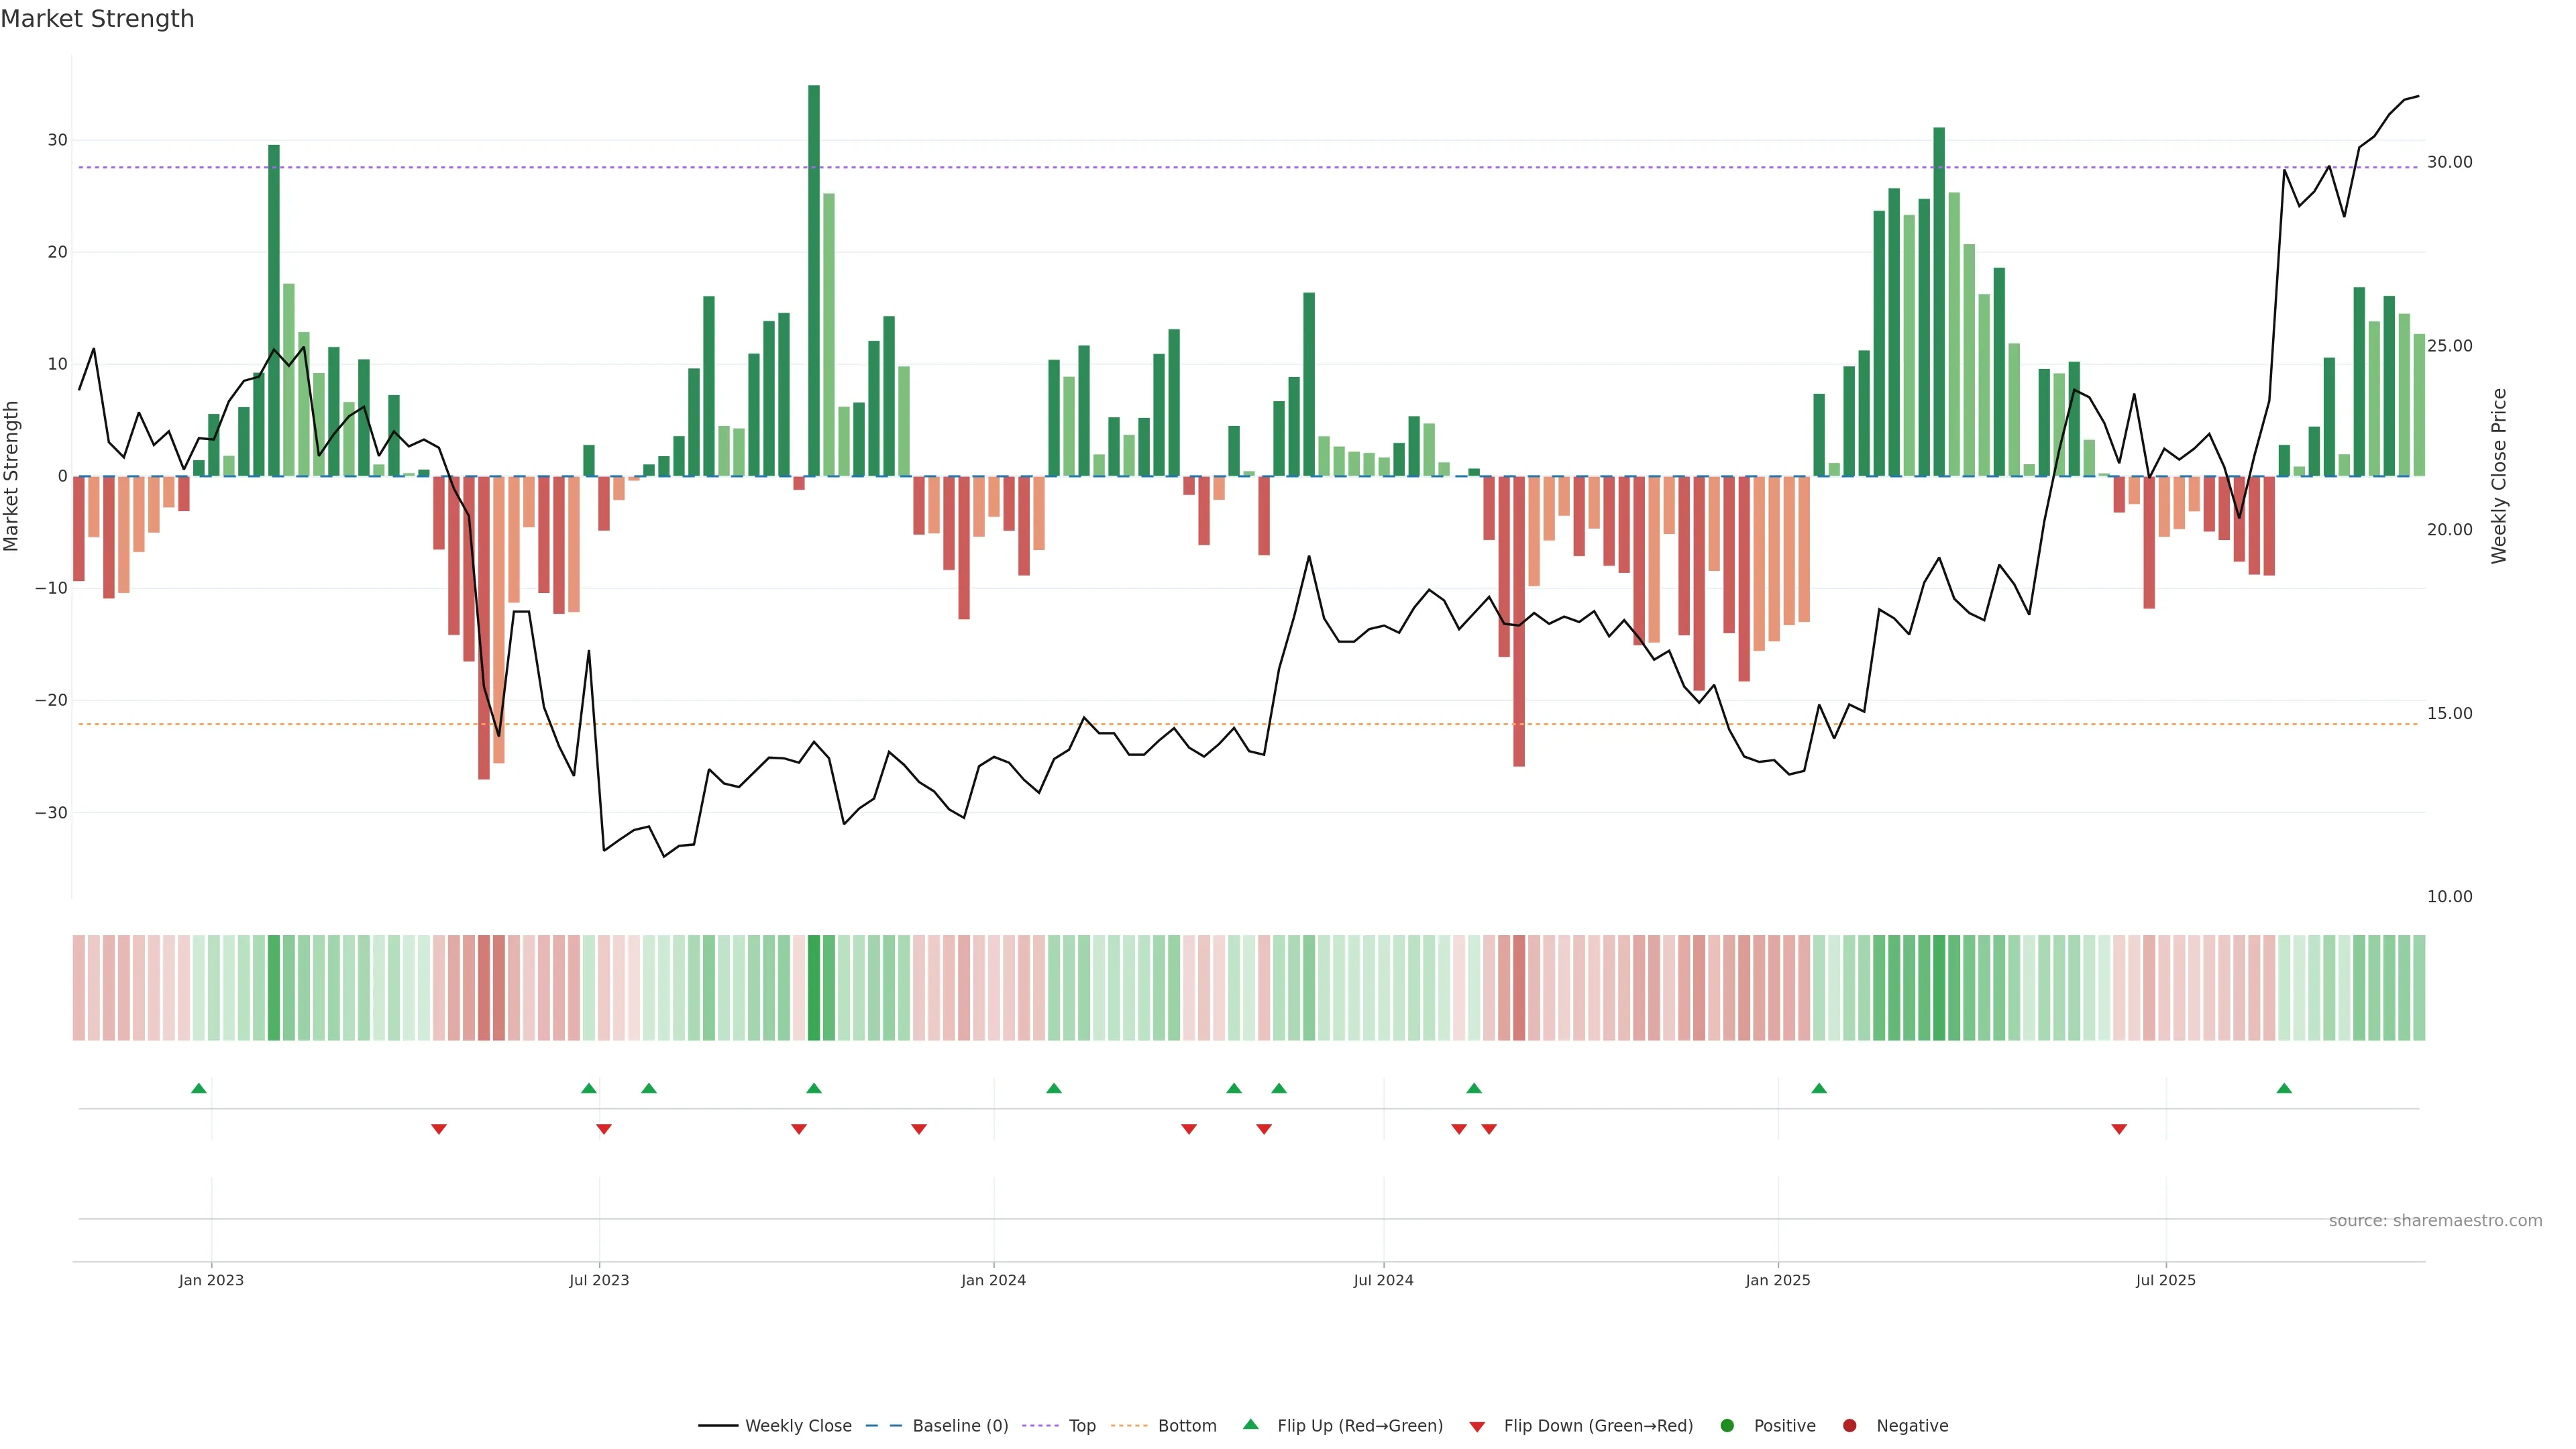Image resolution: width=2576 pixels, height=1449 pixels.
Task: Click the darkest green heatmap cell near Jan 2023
Action: (274, 987)
